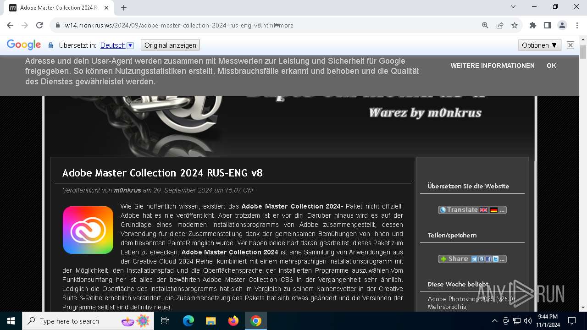Screen dimensions: 587x330
Task: Select the British flag translate option
Action: (484, 210)
